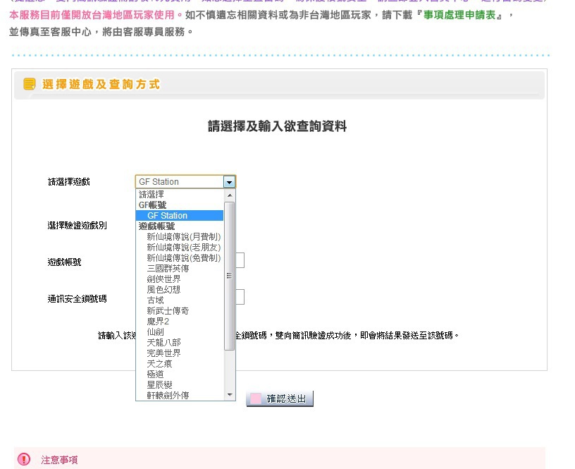Choose 魔界2 from game list
Viewport: 575px width, 469px height.
point(180,322)
